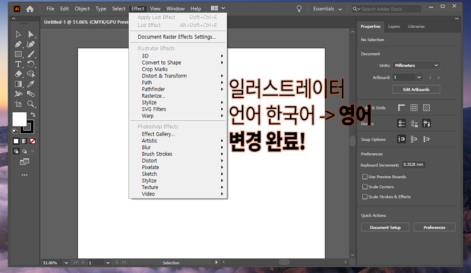
Task: Open the Arrange Documents icon
Action: click(218, 8)
